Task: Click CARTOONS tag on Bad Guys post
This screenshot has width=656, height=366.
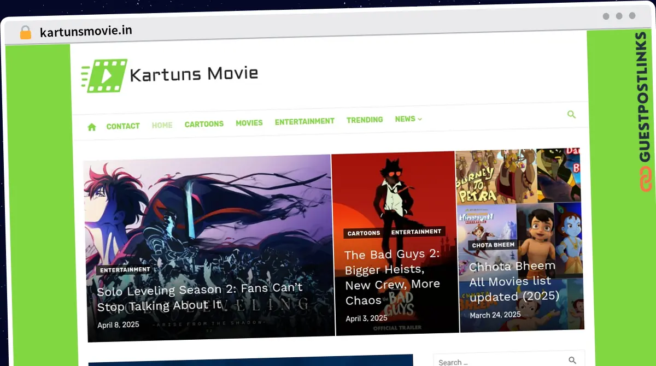Action: coord(364,233)
